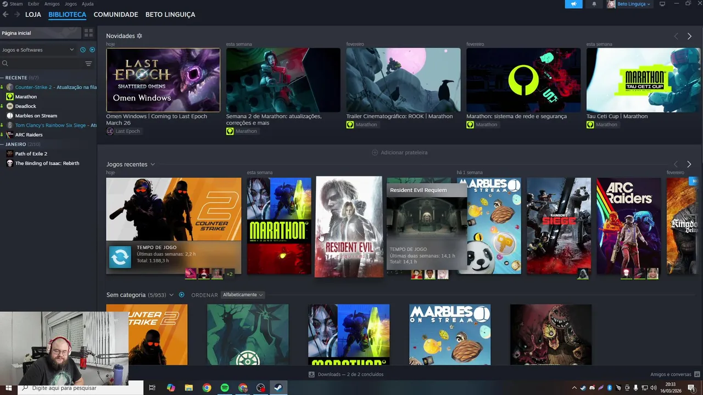Viewport: 703px width, 395px height.
Task: Toggle the Sem categoria play filter icon
Action: [181, 295]
